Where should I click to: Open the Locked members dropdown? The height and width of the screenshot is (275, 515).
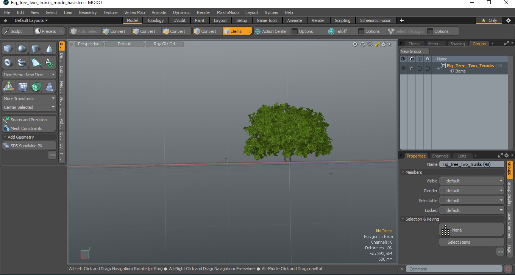pyautogui.click(x=472, y=210)
